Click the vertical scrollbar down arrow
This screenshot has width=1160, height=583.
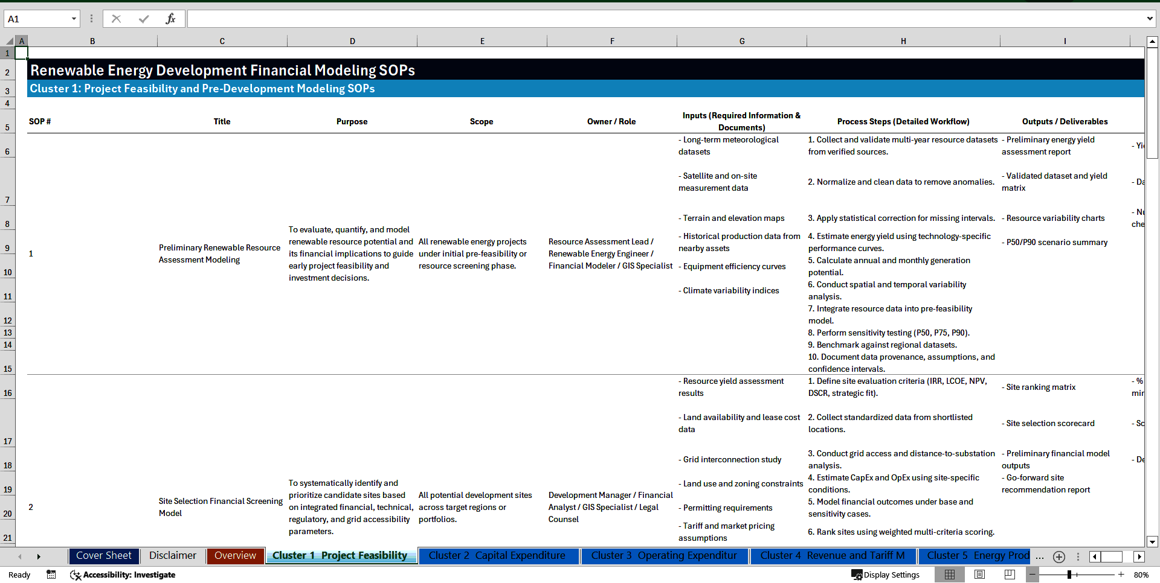tap(1152, 541)
